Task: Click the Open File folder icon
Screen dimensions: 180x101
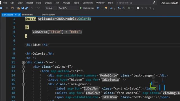Action: tap(19, 8)
